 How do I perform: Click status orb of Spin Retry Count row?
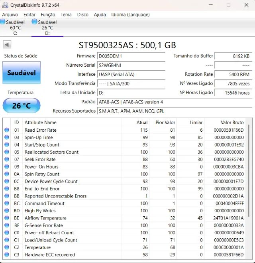tap(7, 174)
